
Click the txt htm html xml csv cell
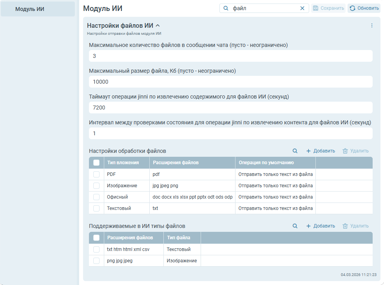pyautogui.click(x=134, y=249)
